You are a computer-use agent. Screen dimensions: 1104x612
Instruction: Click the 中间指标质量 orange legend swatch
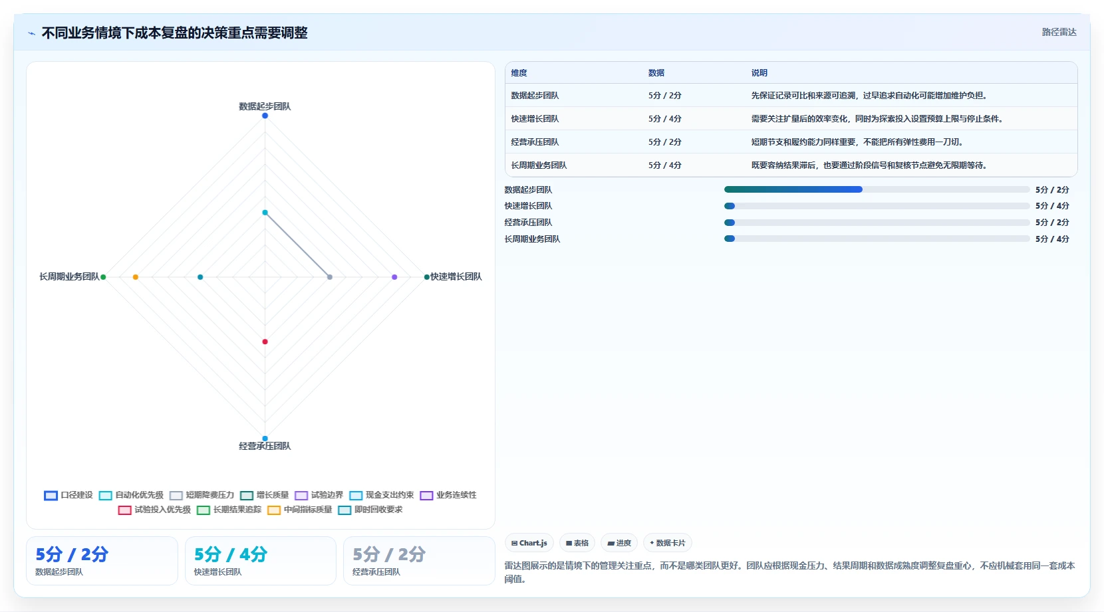click(274, 510)
